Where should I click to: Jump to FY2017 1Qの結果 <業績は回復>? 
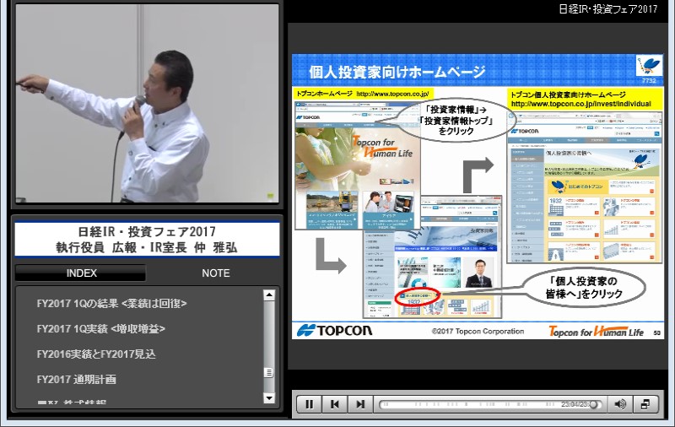click(112, 304)
